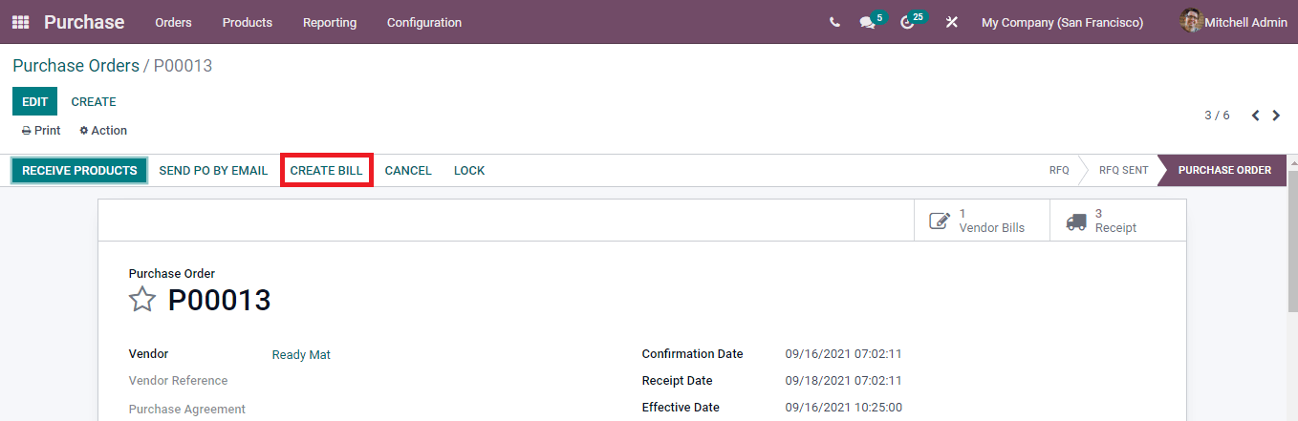Open company switcher My Company (San Francisco)
The width and height of the screenshot is (1298, 421).
[1062, 22]
